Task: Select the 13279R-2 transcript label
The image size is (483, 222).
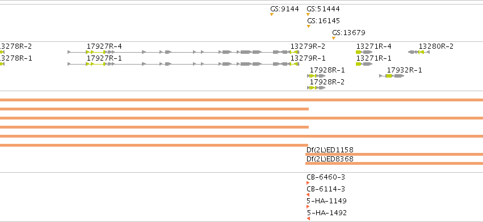Action: [x=308, y=46]
